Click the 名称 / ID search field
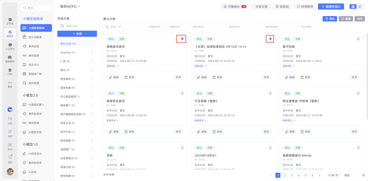This screenshot has height=181, width=368. 123,27
